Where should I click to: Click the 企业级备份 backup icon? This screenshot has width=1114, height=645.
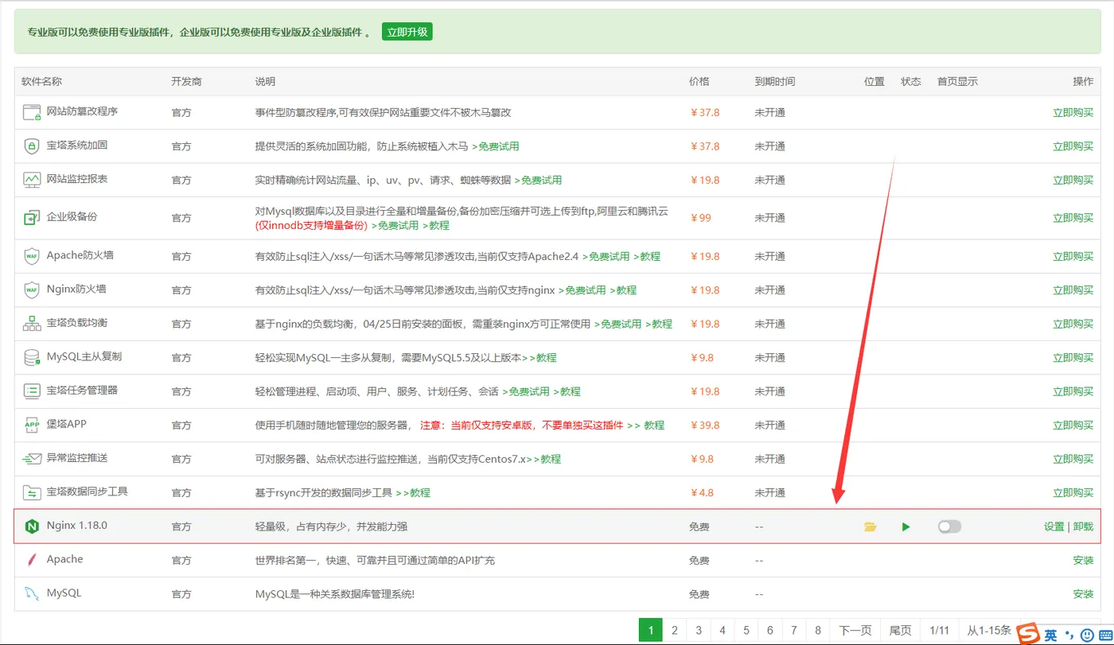tap(32, 217)
